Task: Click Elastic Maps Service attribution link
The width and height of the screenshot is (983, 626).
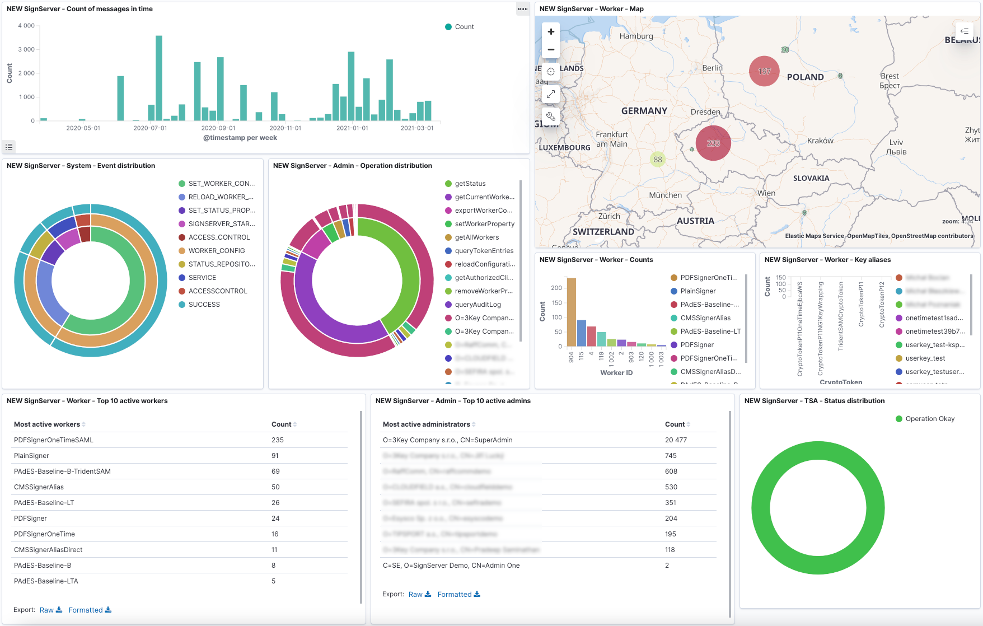Action: click(814, 236)
